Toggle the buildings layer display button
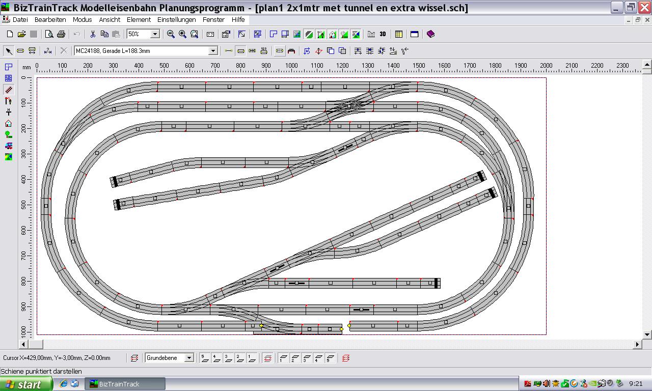This screenshot has width=652, height=391. pos(332,34)
